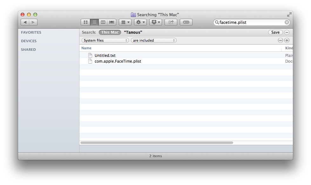Screen dimensions: 311x185
Task: Open the item arrangement menu
Action: coord(125,22)
